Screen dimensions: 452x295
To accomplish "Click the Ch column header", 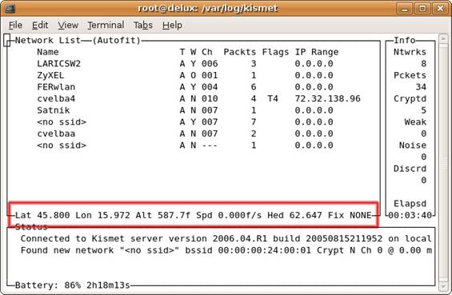I will click(x=207, y=52).
